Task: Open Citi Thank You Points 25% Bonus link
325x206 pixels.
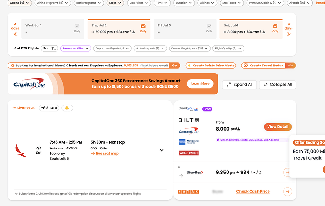Action: 250,140
